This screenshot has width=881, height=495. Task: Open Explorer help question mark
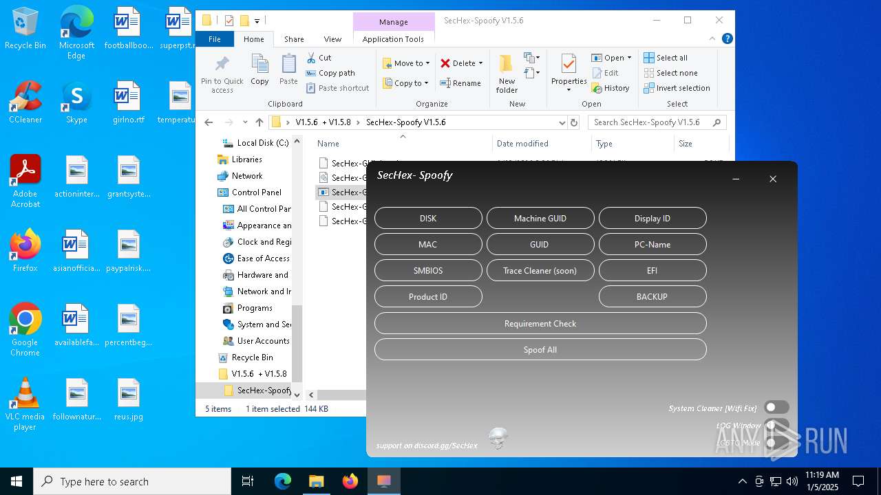728,39
